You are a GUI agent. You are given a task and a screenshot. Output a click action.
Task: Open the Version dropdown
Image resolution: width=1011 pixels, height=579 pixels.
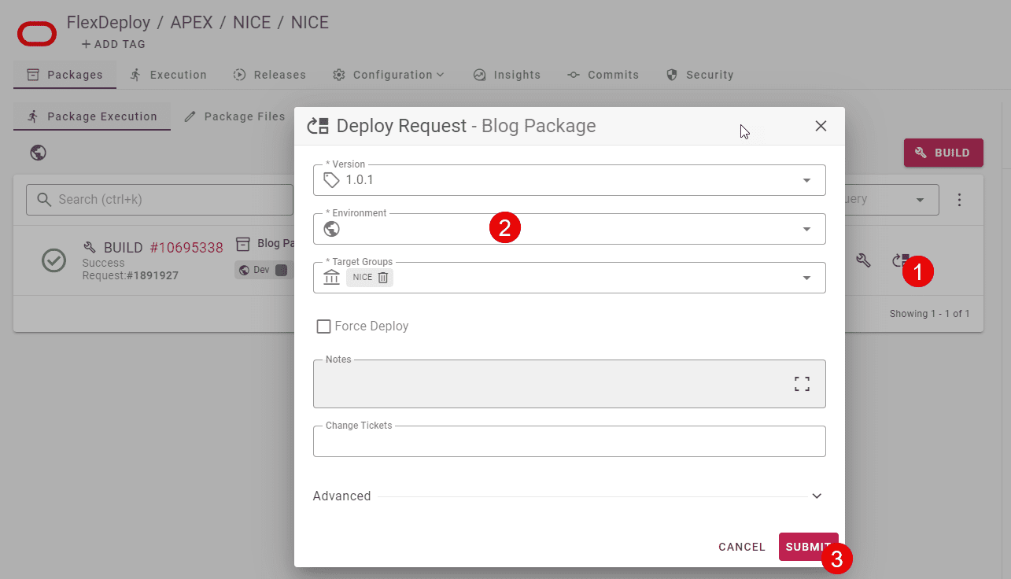[x=806, y=180]
